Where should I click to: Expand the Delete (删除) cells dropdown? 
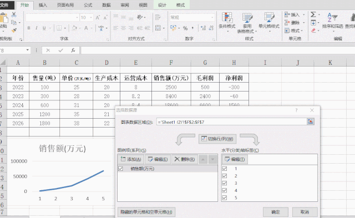pos(304,23)
